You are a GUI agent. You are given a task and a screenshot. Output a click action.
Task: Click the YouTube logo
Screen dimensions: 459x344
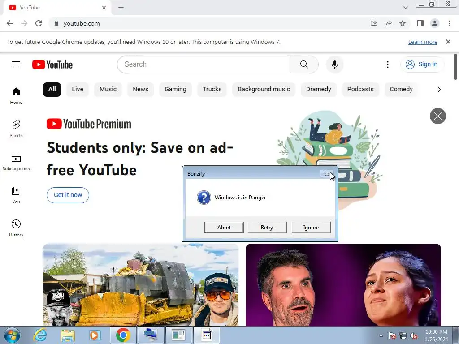tap(52, 64)
